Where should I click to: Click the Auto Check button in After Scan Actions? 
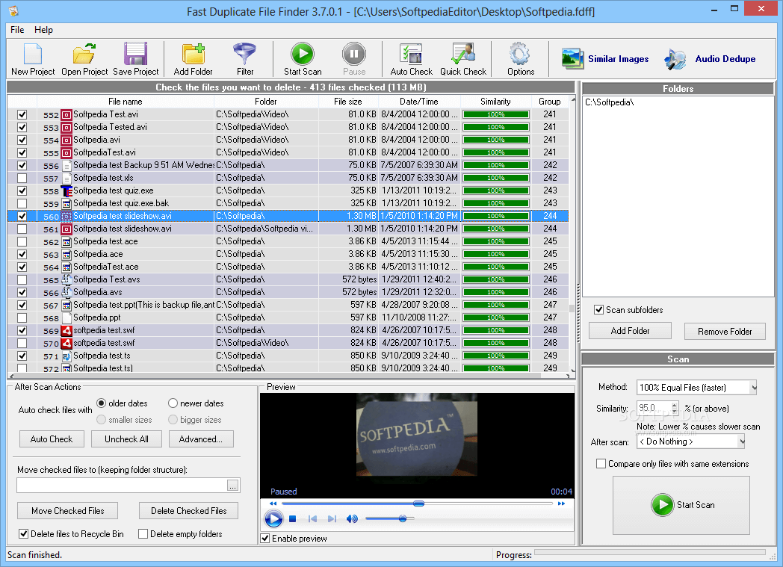[x=52, y=439]
